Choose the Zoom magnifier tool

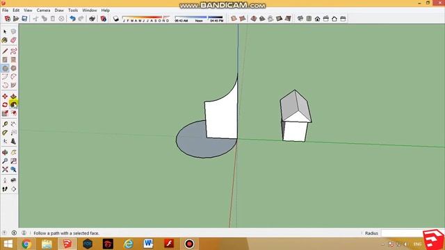pyautogui.click(x=5, y=161)
